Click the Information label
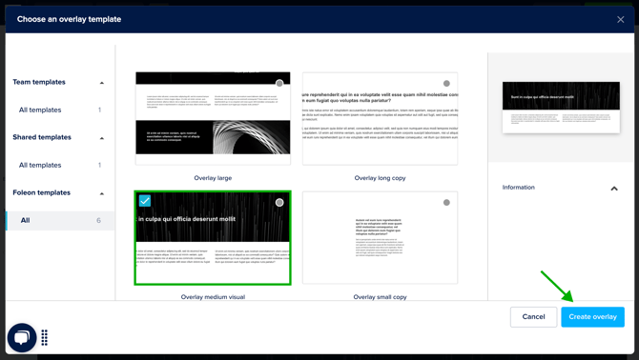Viewport: 639px width, 360px height. click(519, 188)
